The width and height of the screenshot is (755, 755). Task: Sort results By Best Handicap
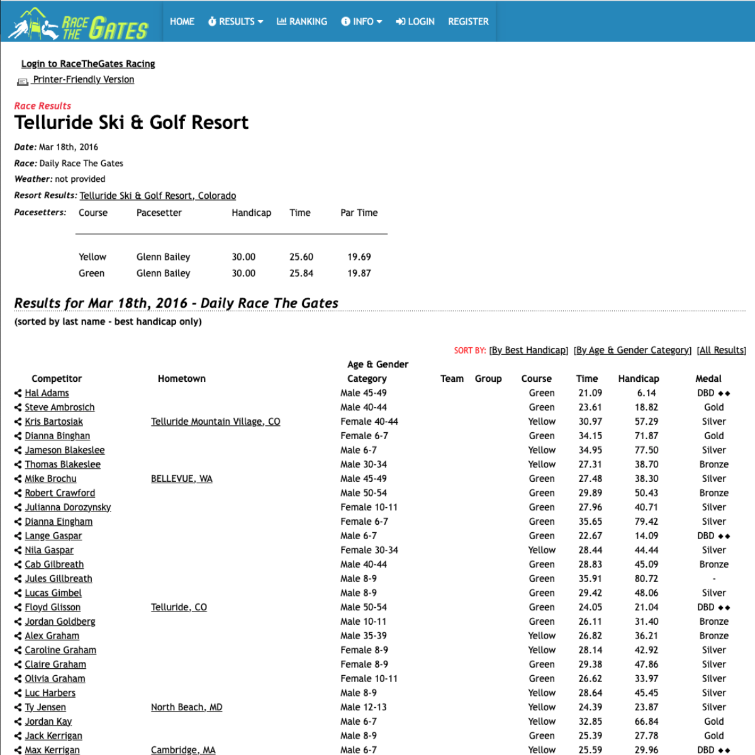(x=528, y=350)
